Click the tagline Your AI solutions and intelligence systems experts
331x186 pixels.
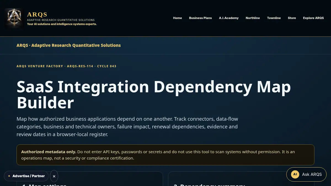coord(62,24)
